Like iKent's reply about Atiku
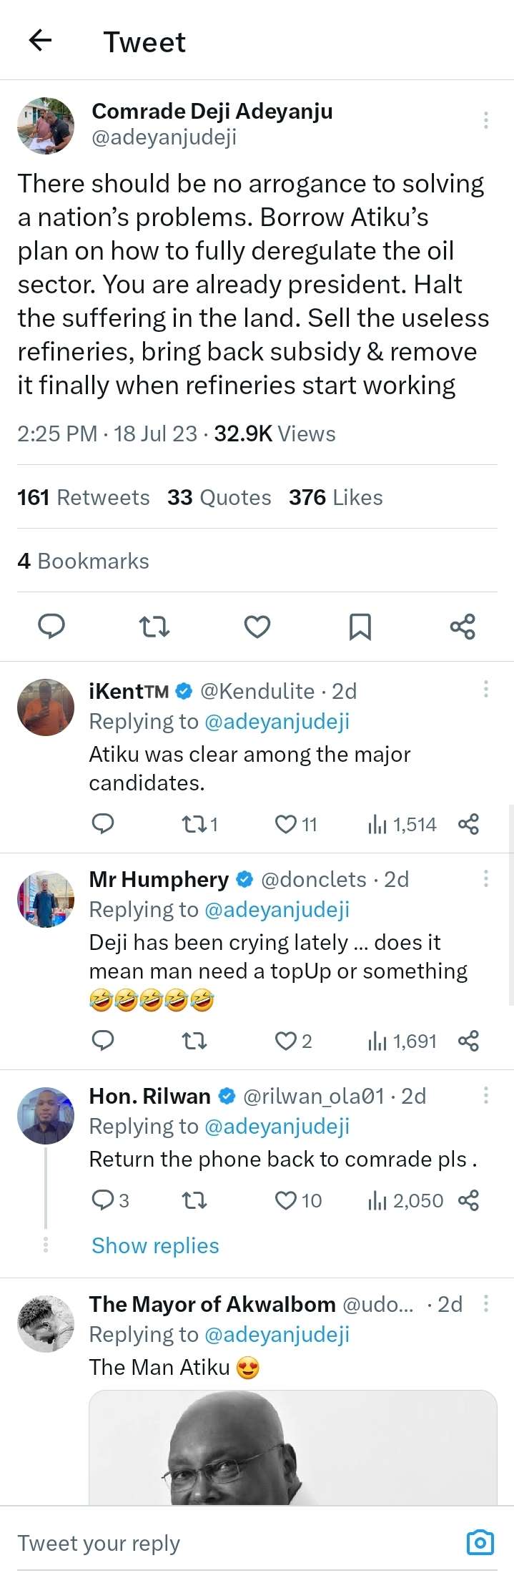The width and height of the screenshot is (514, 1578). coord(287,825)
